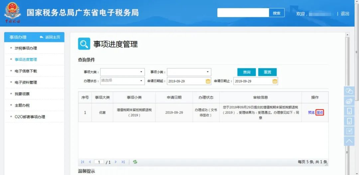Go to previous page of results
The height and width of the screenshot is (175, 359).
click(x=90, y=162)
